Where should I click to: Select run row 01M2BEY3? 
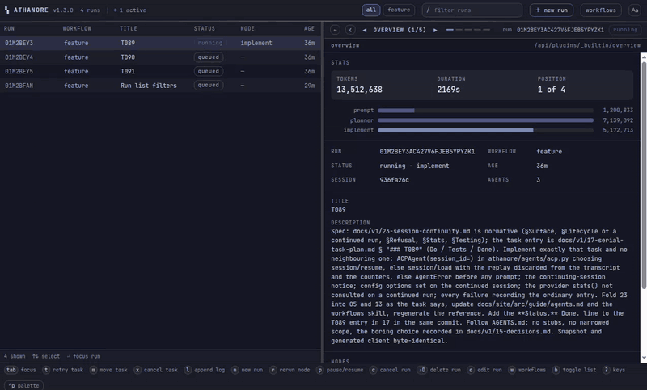coord(160,43)
